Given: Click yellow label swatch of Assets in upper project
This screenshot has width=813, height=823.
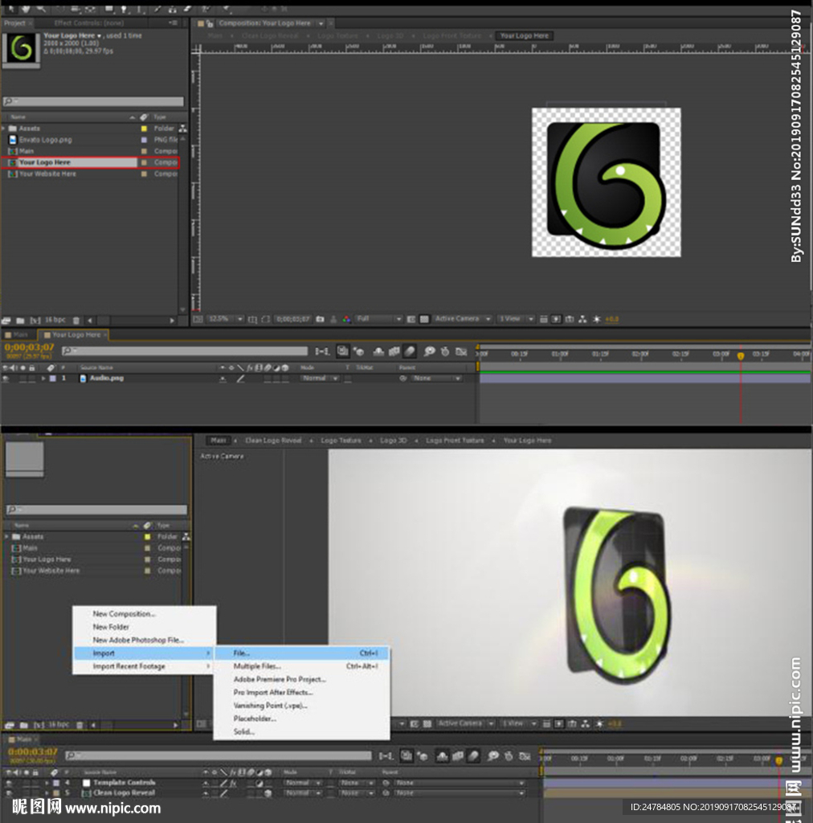Looking at the screenshot, I should [145, 129].
